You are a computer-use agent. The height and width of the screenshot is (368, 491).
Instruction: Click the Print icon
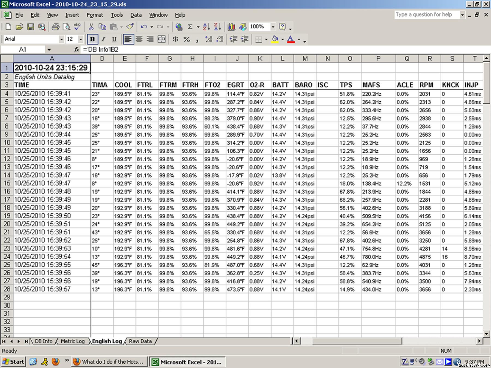tap(55, 27)
